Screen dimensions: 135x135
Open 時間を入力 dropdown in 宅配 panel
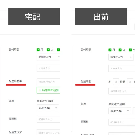click(49, 57)
